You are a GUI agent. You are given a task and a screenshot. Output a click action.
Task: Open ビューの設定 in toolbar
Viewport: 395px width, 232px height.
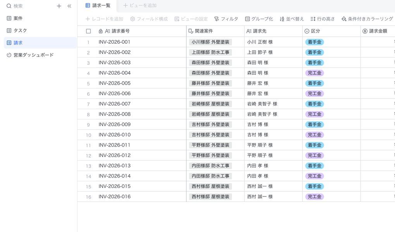[x=191, y=19]
